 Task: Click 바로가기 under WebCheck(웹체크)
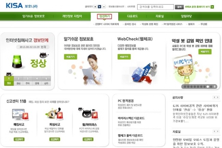[124, 57]
